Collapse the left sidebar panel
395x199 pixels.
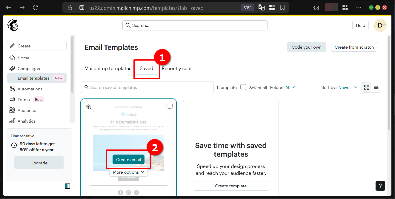click(67, 186)
